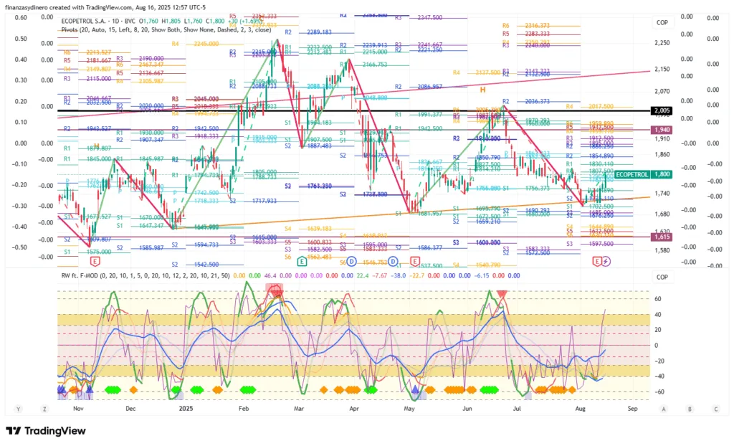Click the red E earnings marker above Nov
This screenshot has width=734, height=446.
95,261
